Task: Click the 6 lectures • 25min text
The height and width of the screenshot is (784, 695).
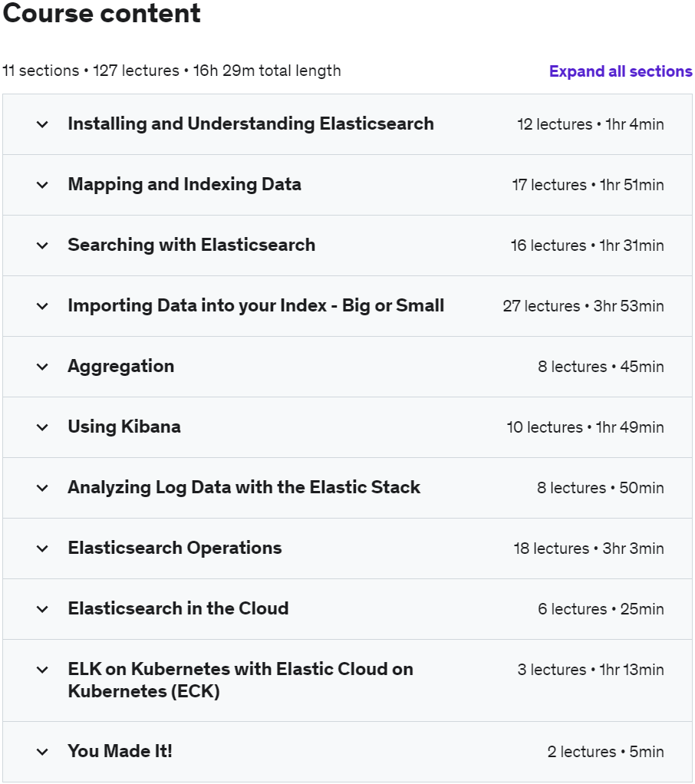Action: click(601, 608)
